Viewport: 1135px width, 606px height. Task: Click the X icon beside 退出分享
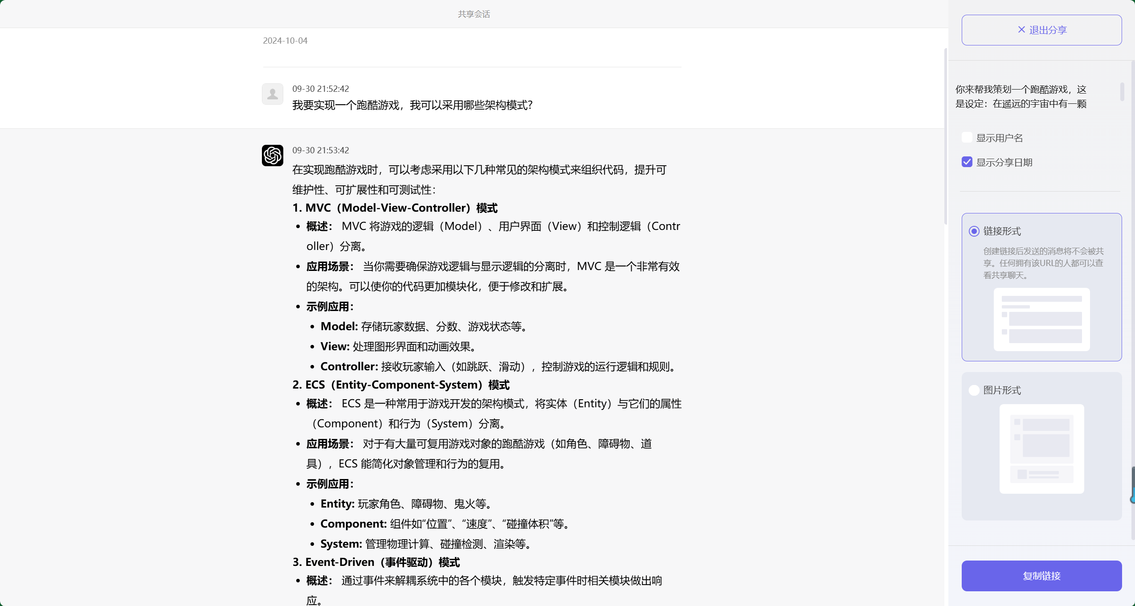[1021, 29]
